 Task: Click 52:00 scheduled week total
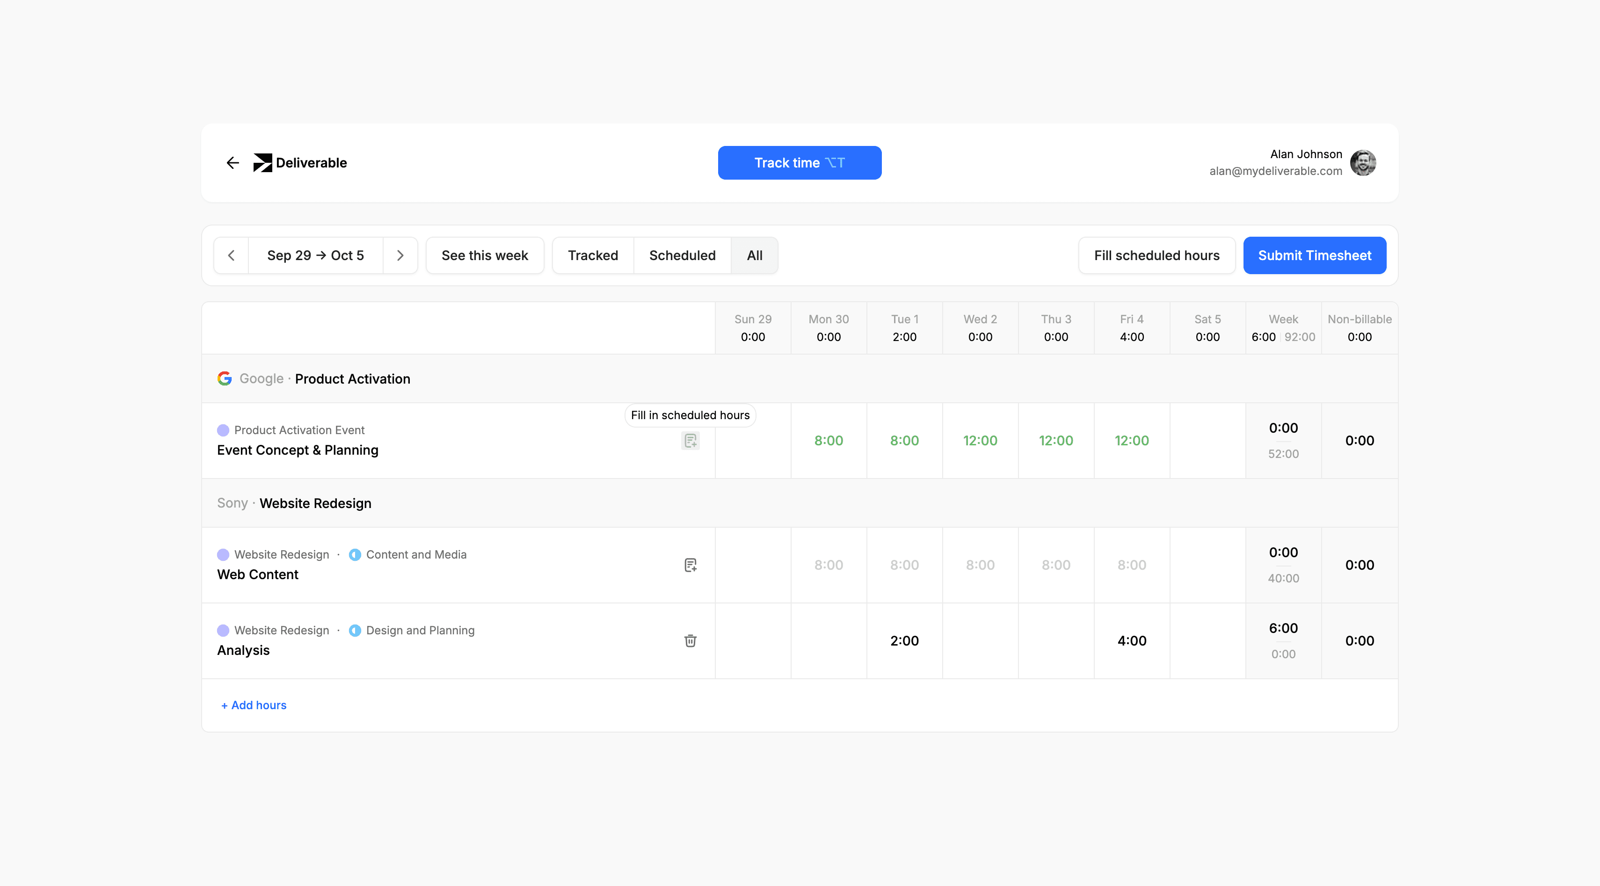(1283, 454)
